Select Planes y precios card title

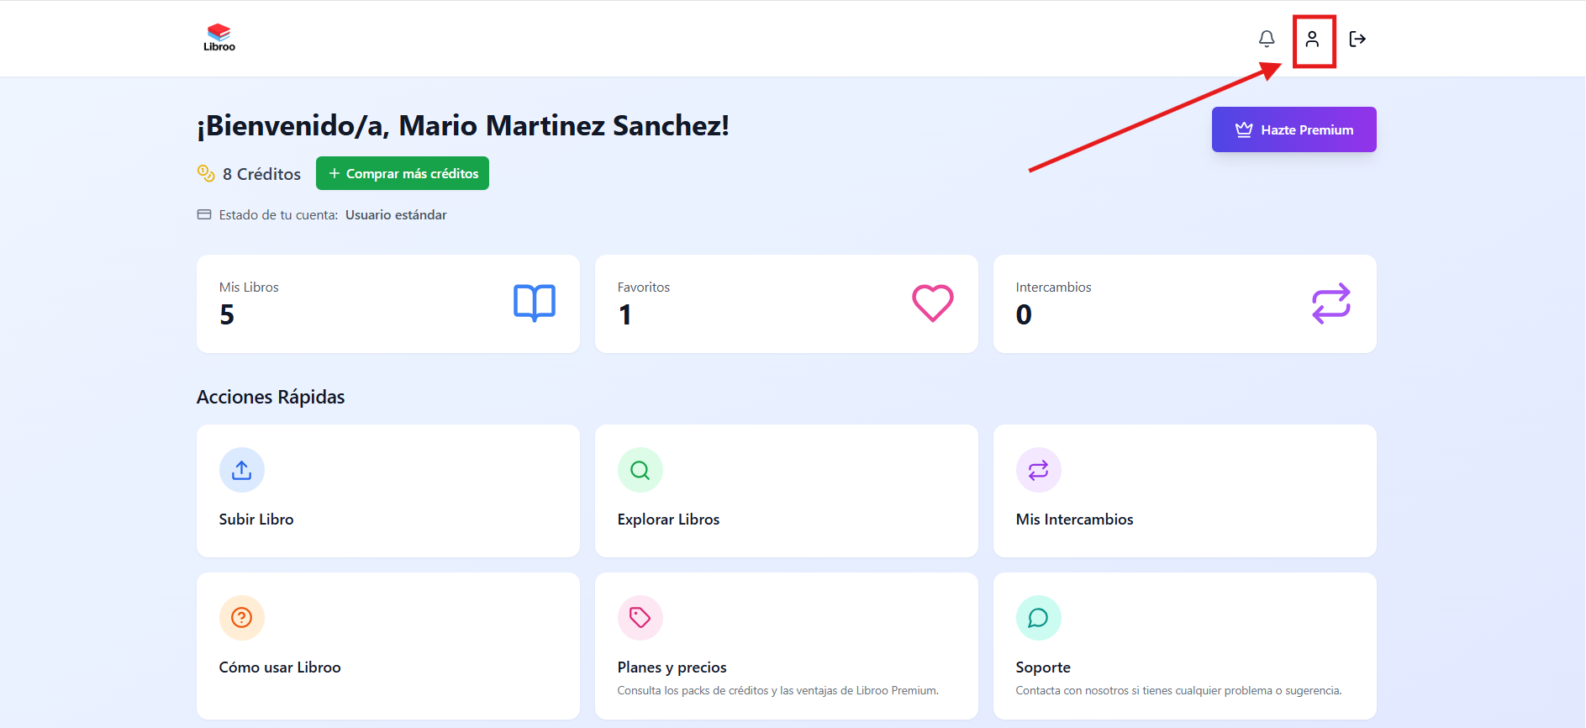click(672, 667)
